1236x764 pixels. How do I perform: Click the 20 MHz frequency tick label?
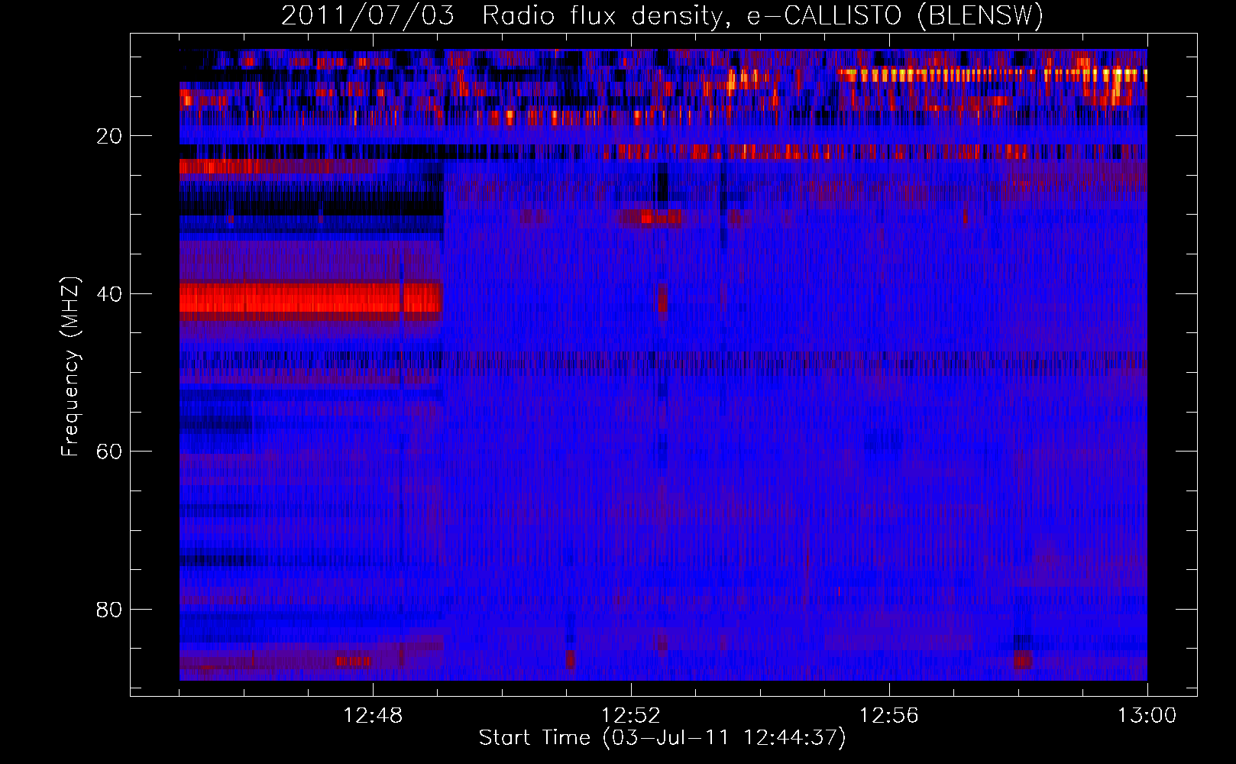tap(109, 136)
